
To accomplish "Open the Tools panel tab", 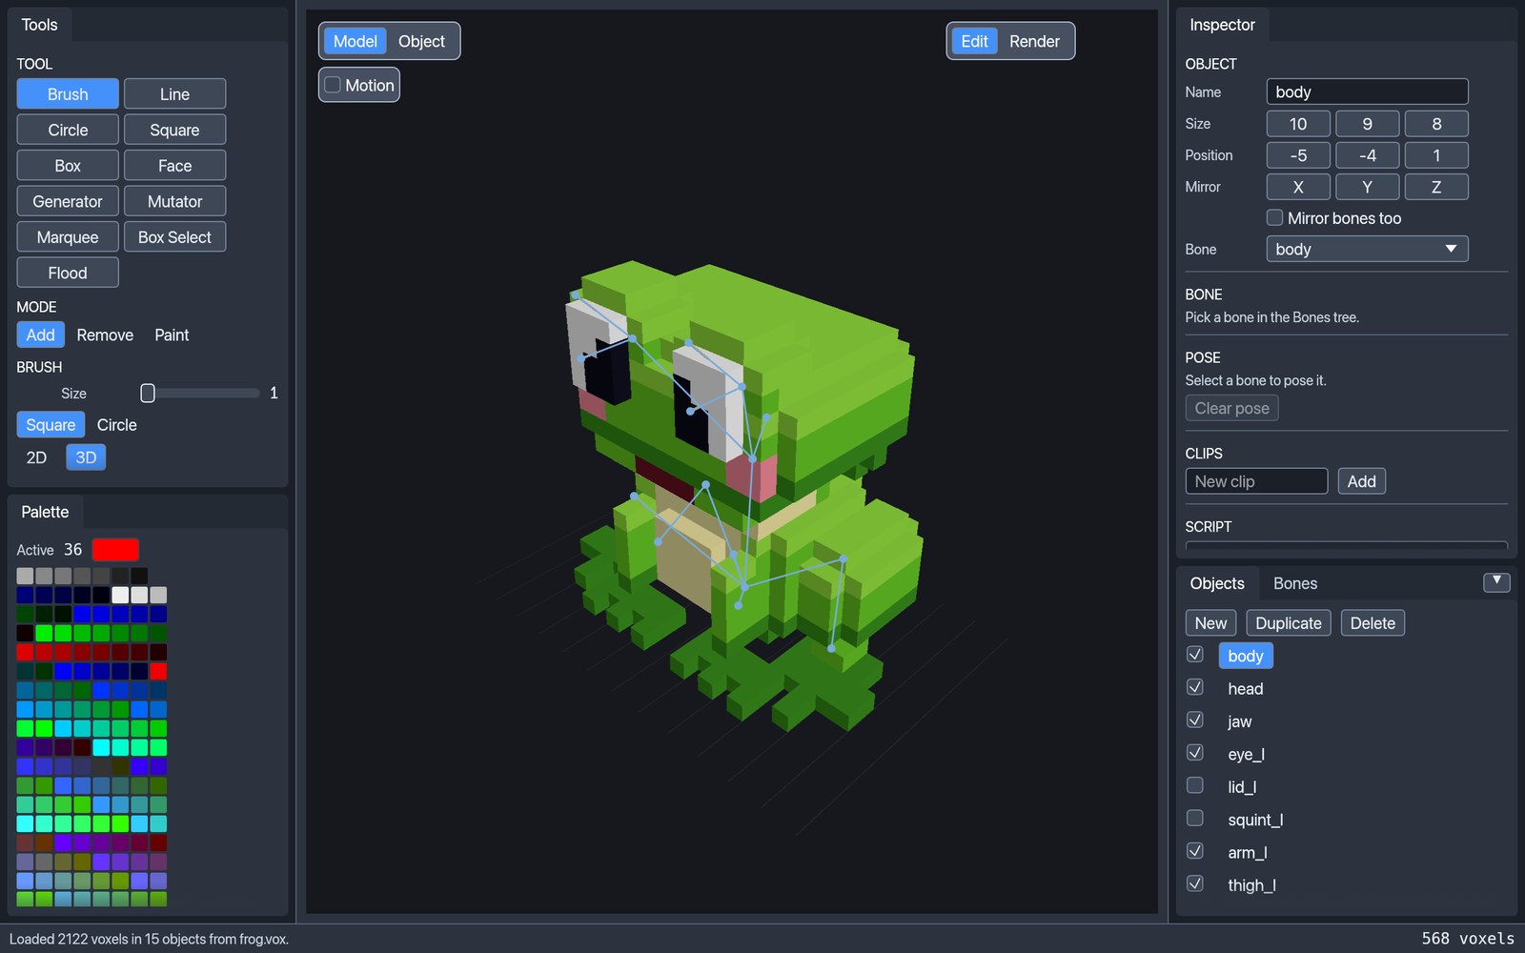I will tap(40, 25).
